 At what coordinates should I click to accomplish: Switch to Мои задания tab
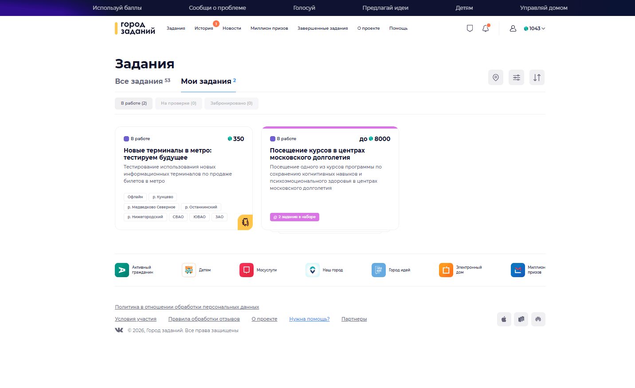(208, 81)
